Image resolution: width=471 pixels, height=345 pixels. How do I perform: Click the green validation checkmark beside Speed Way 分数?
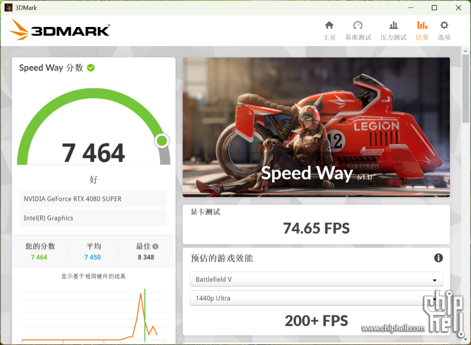click(91, 68)
